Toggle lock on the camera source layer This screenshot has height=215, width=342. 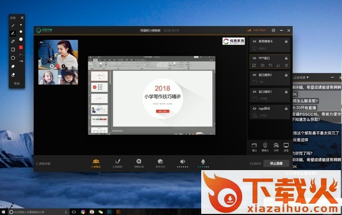tap(286, 41)
